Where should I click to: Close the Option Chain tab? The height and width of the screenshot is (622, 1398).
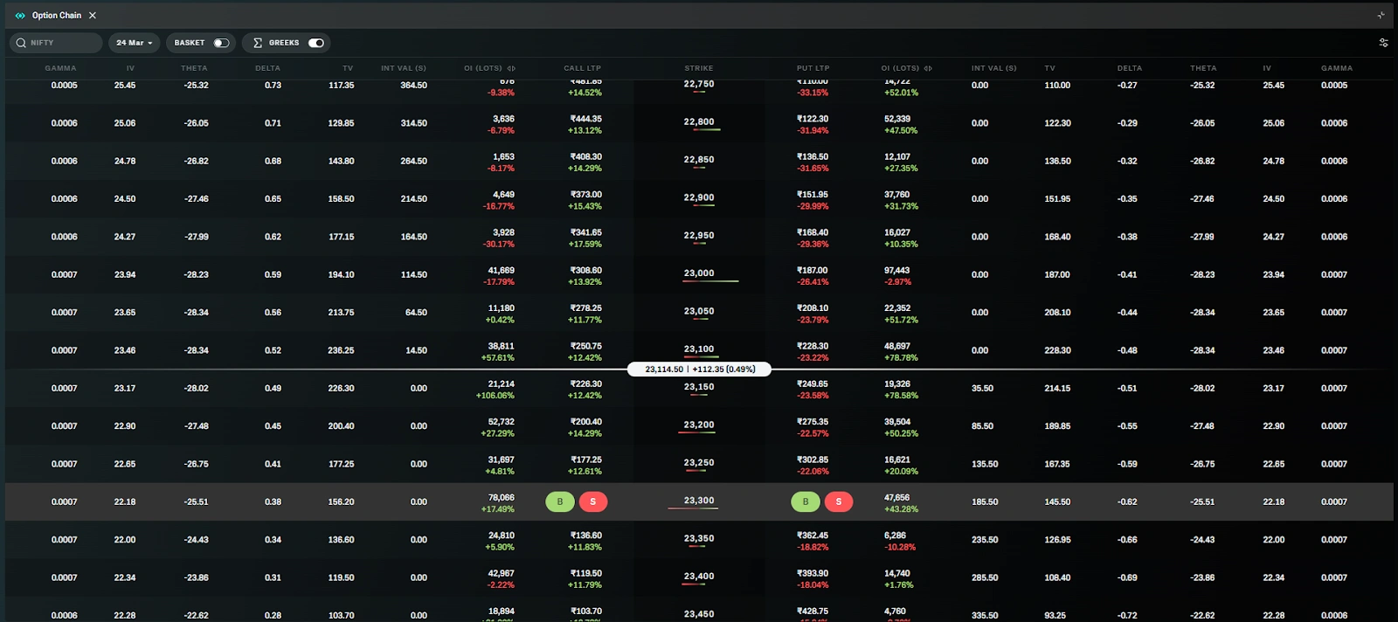pyautogui.click(x=93, y=16)
